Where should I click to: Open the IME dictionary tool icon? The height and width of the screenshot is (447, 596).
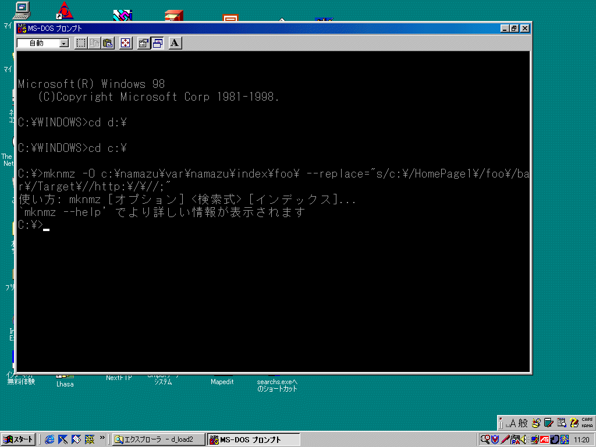(548, 423)
